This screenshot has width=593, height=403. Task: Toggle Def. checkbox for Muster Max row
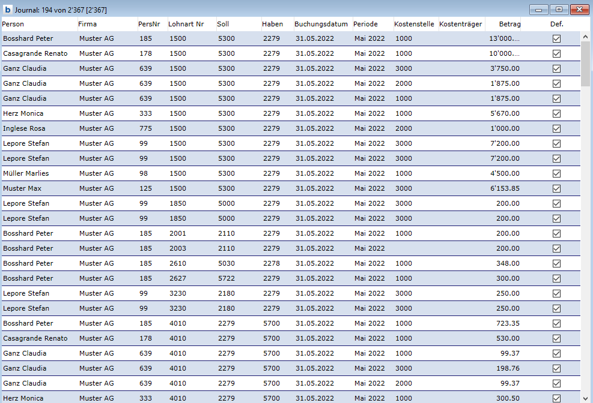click(556, 188)
